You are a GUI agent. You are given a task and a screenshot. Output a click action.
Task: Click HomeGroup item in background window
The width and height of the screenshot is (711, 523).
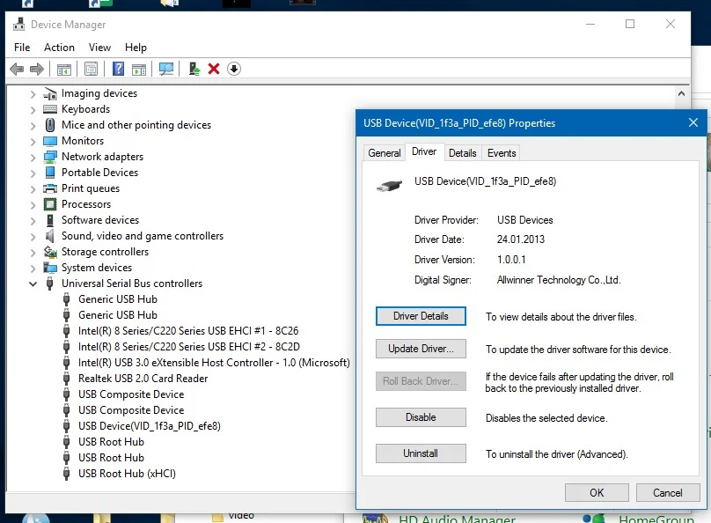(x=656, y=519)
